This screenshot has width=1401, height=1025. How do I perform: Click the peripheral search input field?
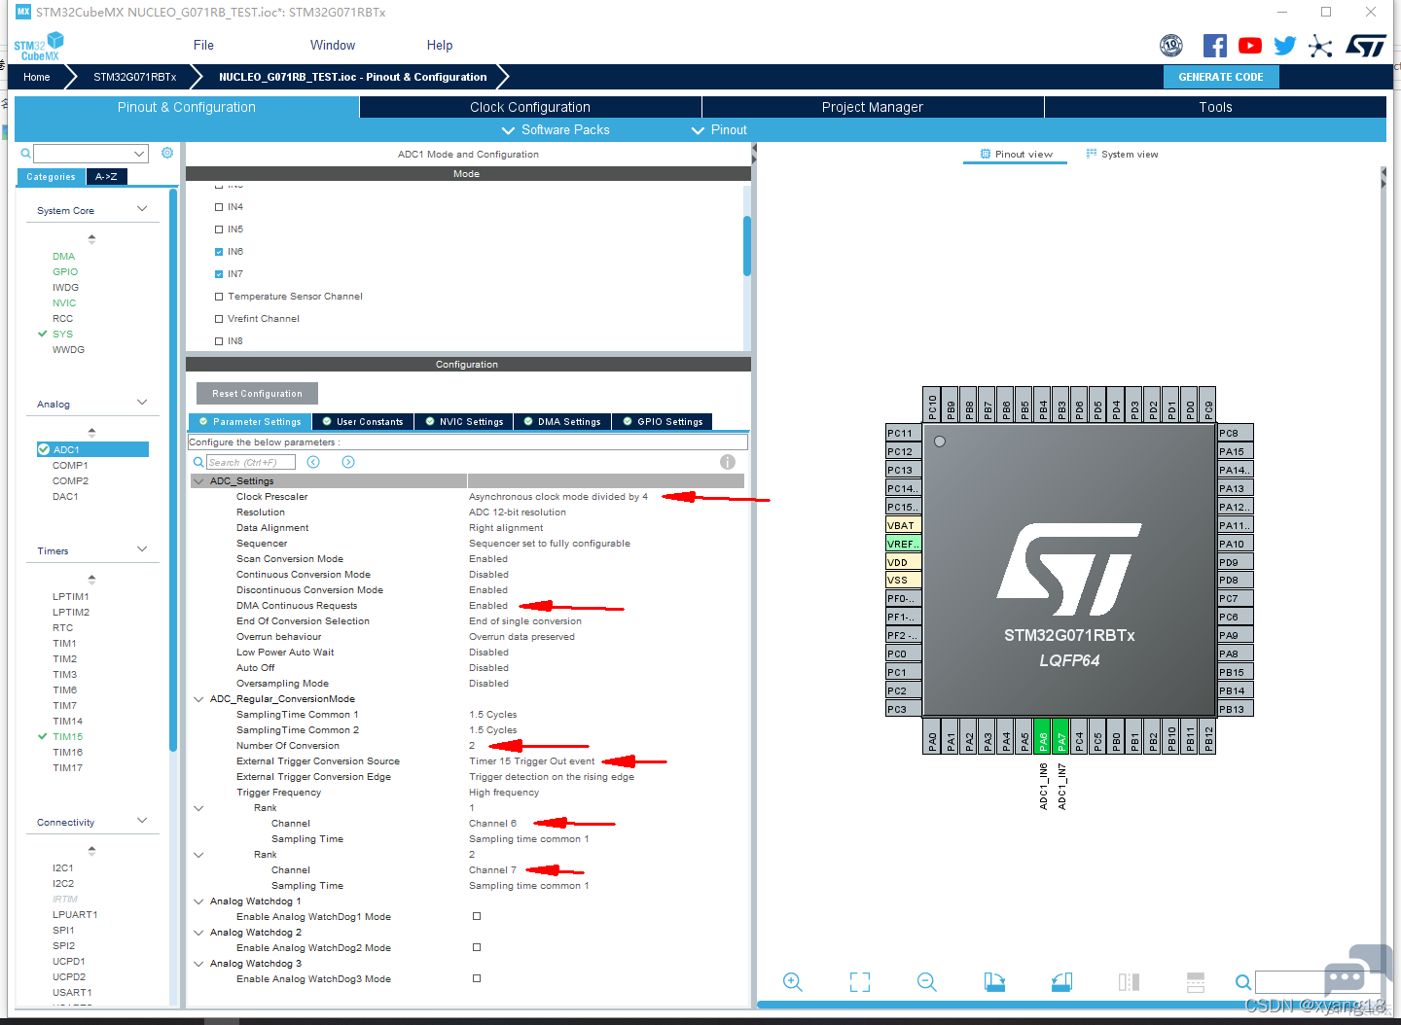(84, 154)
